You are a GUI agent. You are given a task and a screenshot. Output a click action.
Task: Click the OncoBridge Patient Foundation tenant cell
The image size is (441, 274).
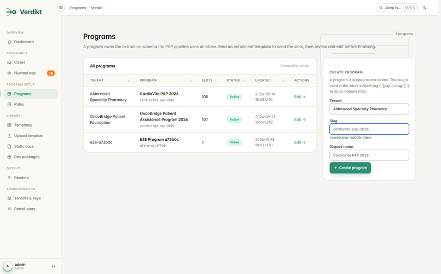pos(108,119)
